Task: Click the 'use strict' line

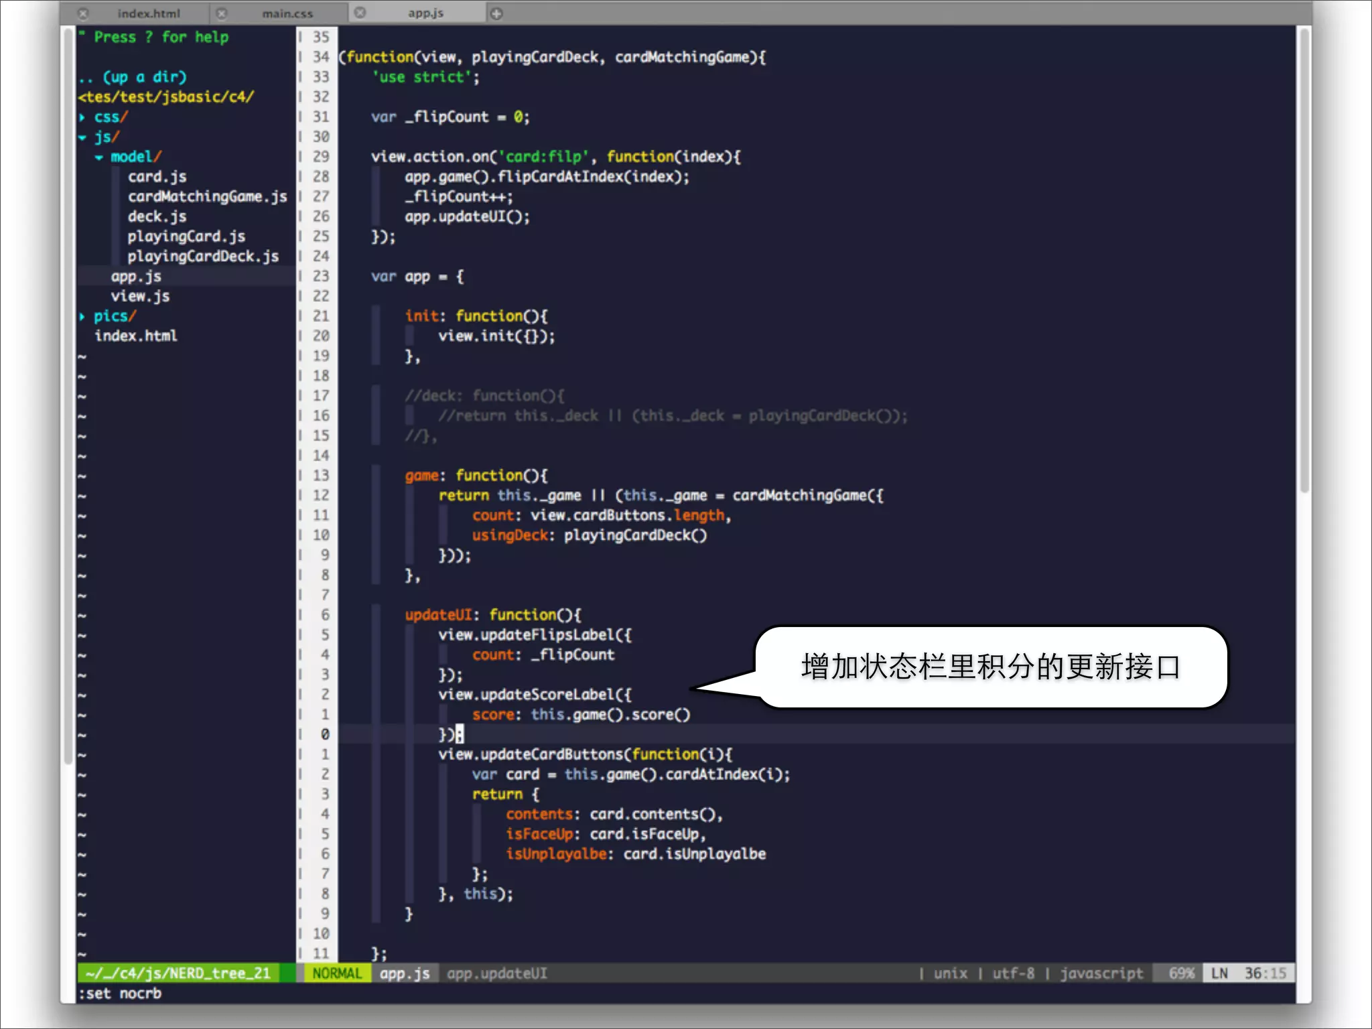Action: tap(425, 77)
